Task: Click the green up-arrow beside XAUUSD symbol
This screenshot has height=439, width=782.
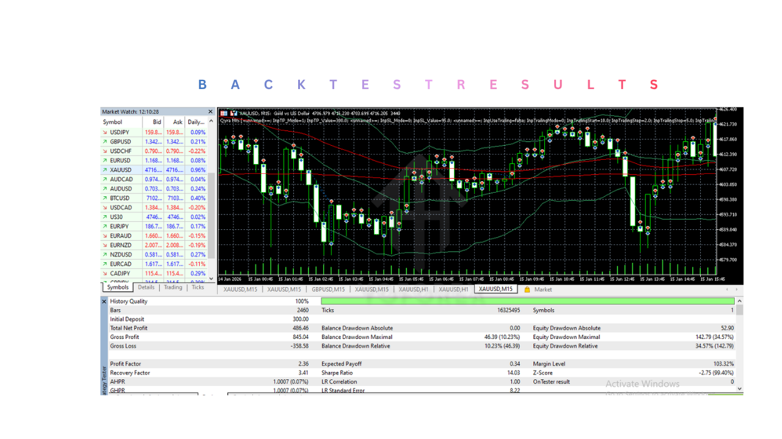Action: click(x=106, y=170)
